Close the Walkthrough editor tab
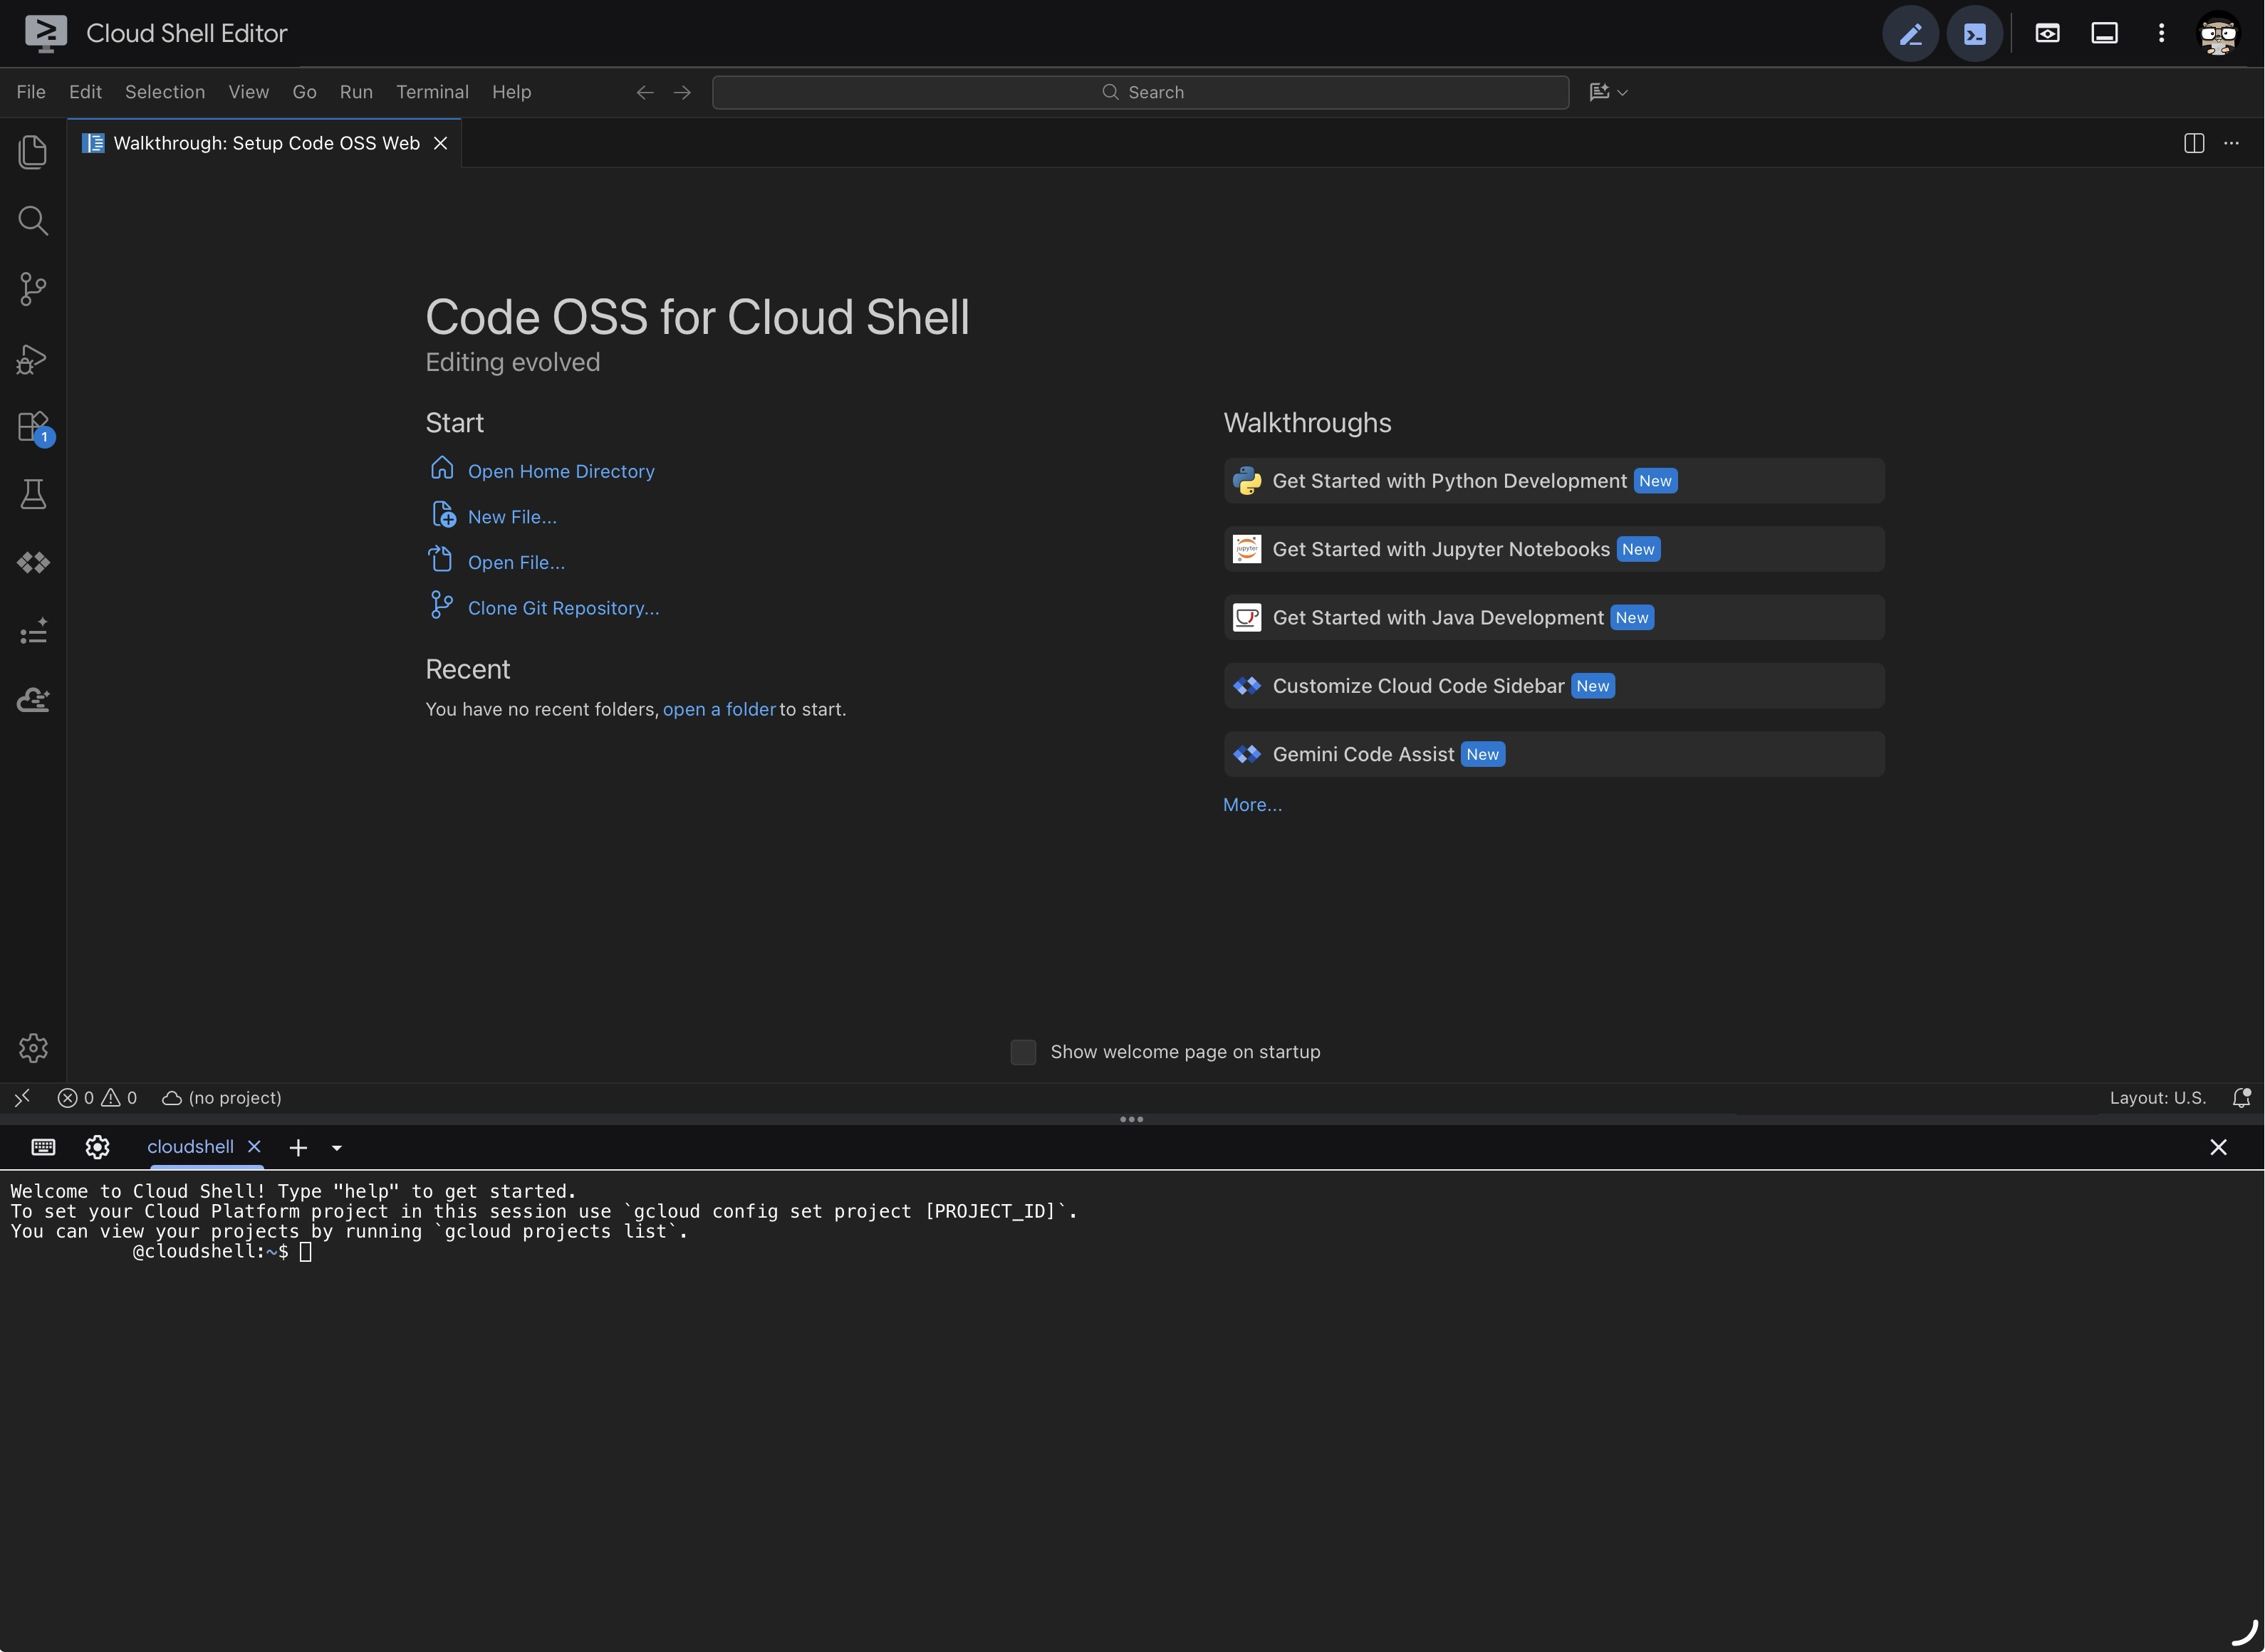The height and width of the screenshot is (1652, 2265). (x=440, y=143)
